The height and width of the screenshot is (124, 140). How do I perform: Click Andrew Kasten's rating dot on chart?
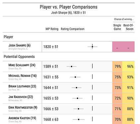coord(79,119)
